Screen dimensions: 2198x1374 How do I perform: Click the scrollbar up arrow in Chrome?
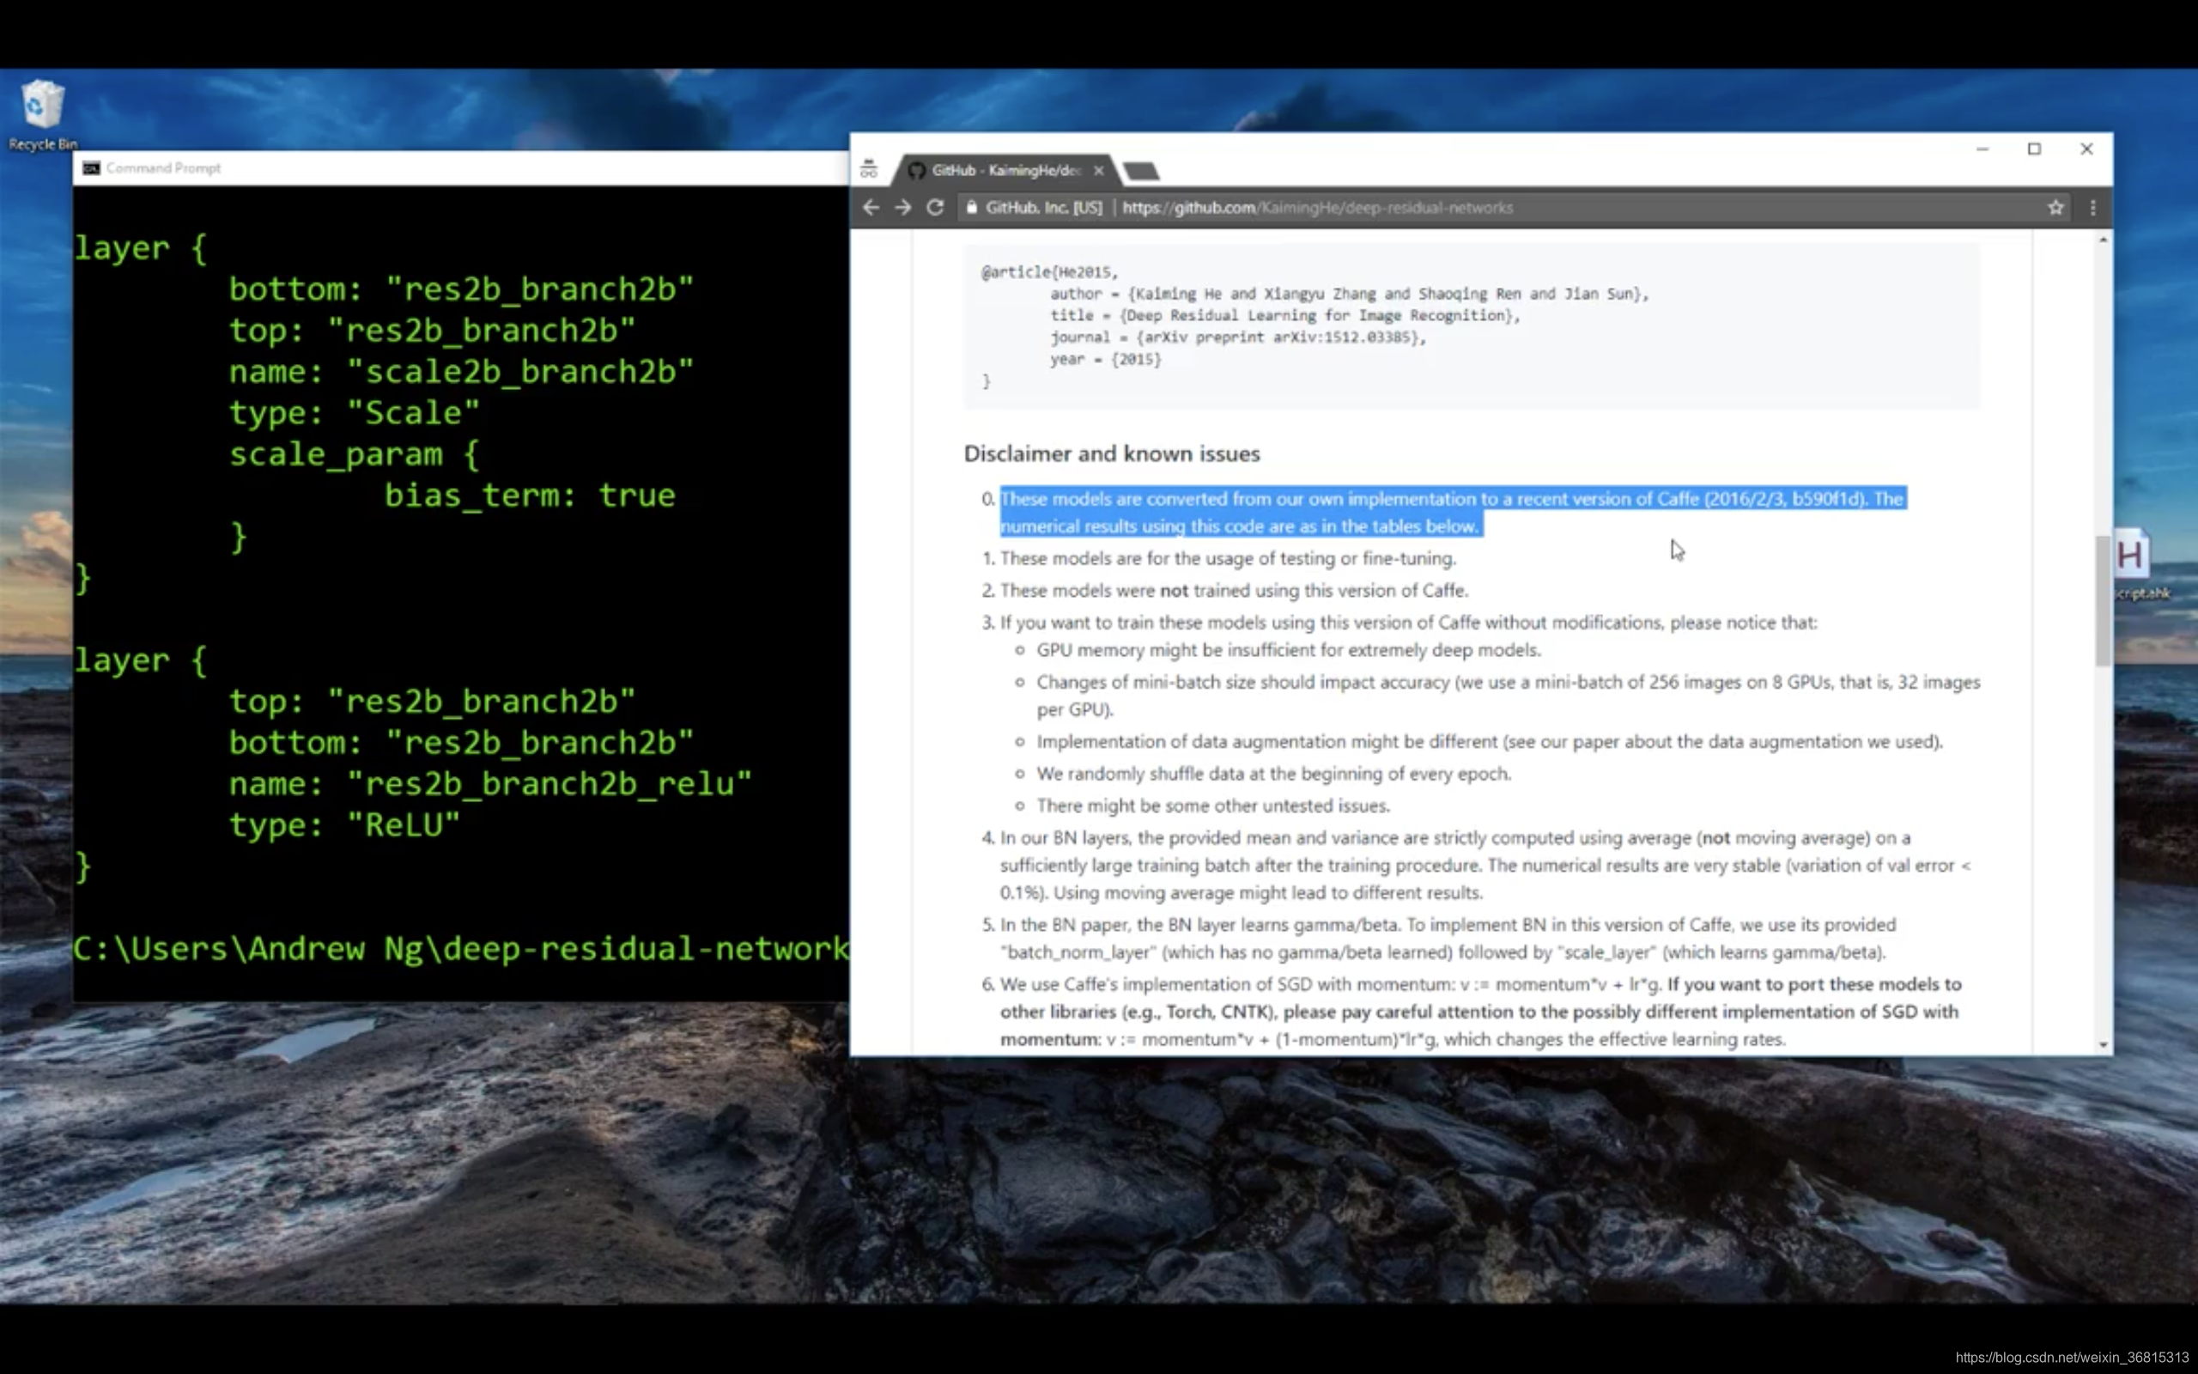click(2103, 240)
